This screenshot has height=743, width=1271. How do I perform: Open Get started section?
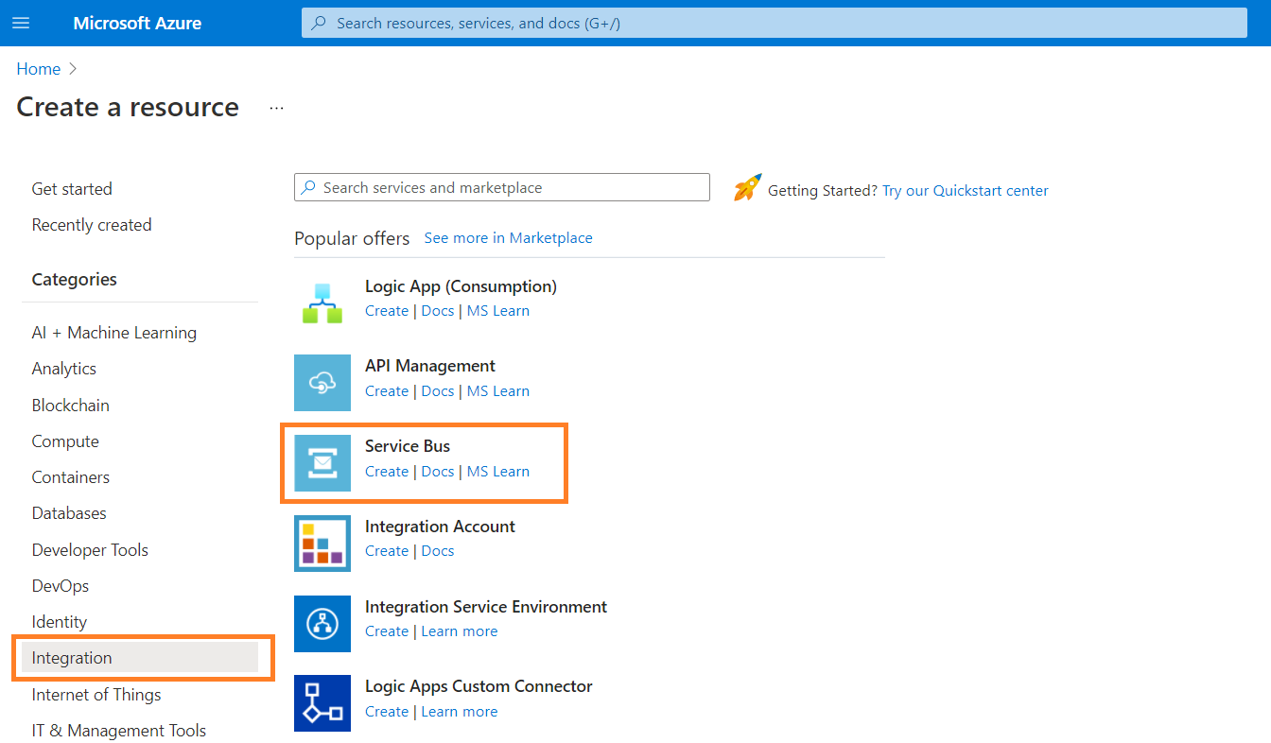(72, 189)
